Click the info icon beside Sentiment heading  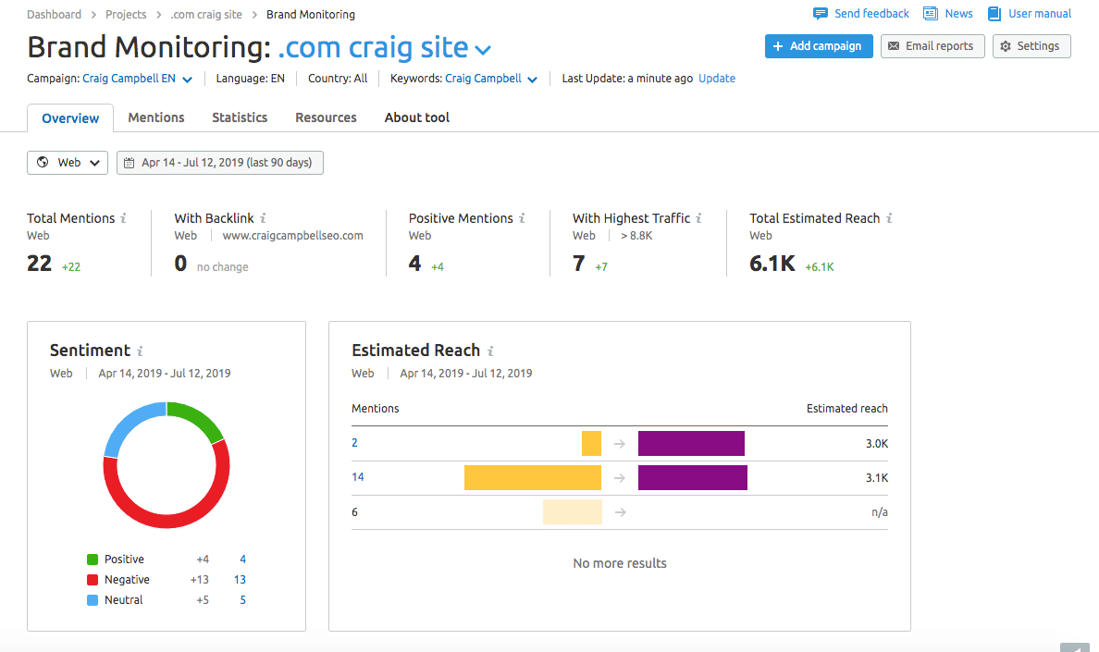(x=141, y=351)
